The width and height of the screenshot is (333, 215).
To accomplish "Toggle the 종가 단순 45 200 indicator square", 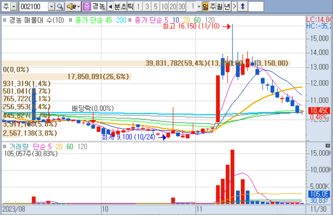I will pyautogui.click(x=71, y=20).
